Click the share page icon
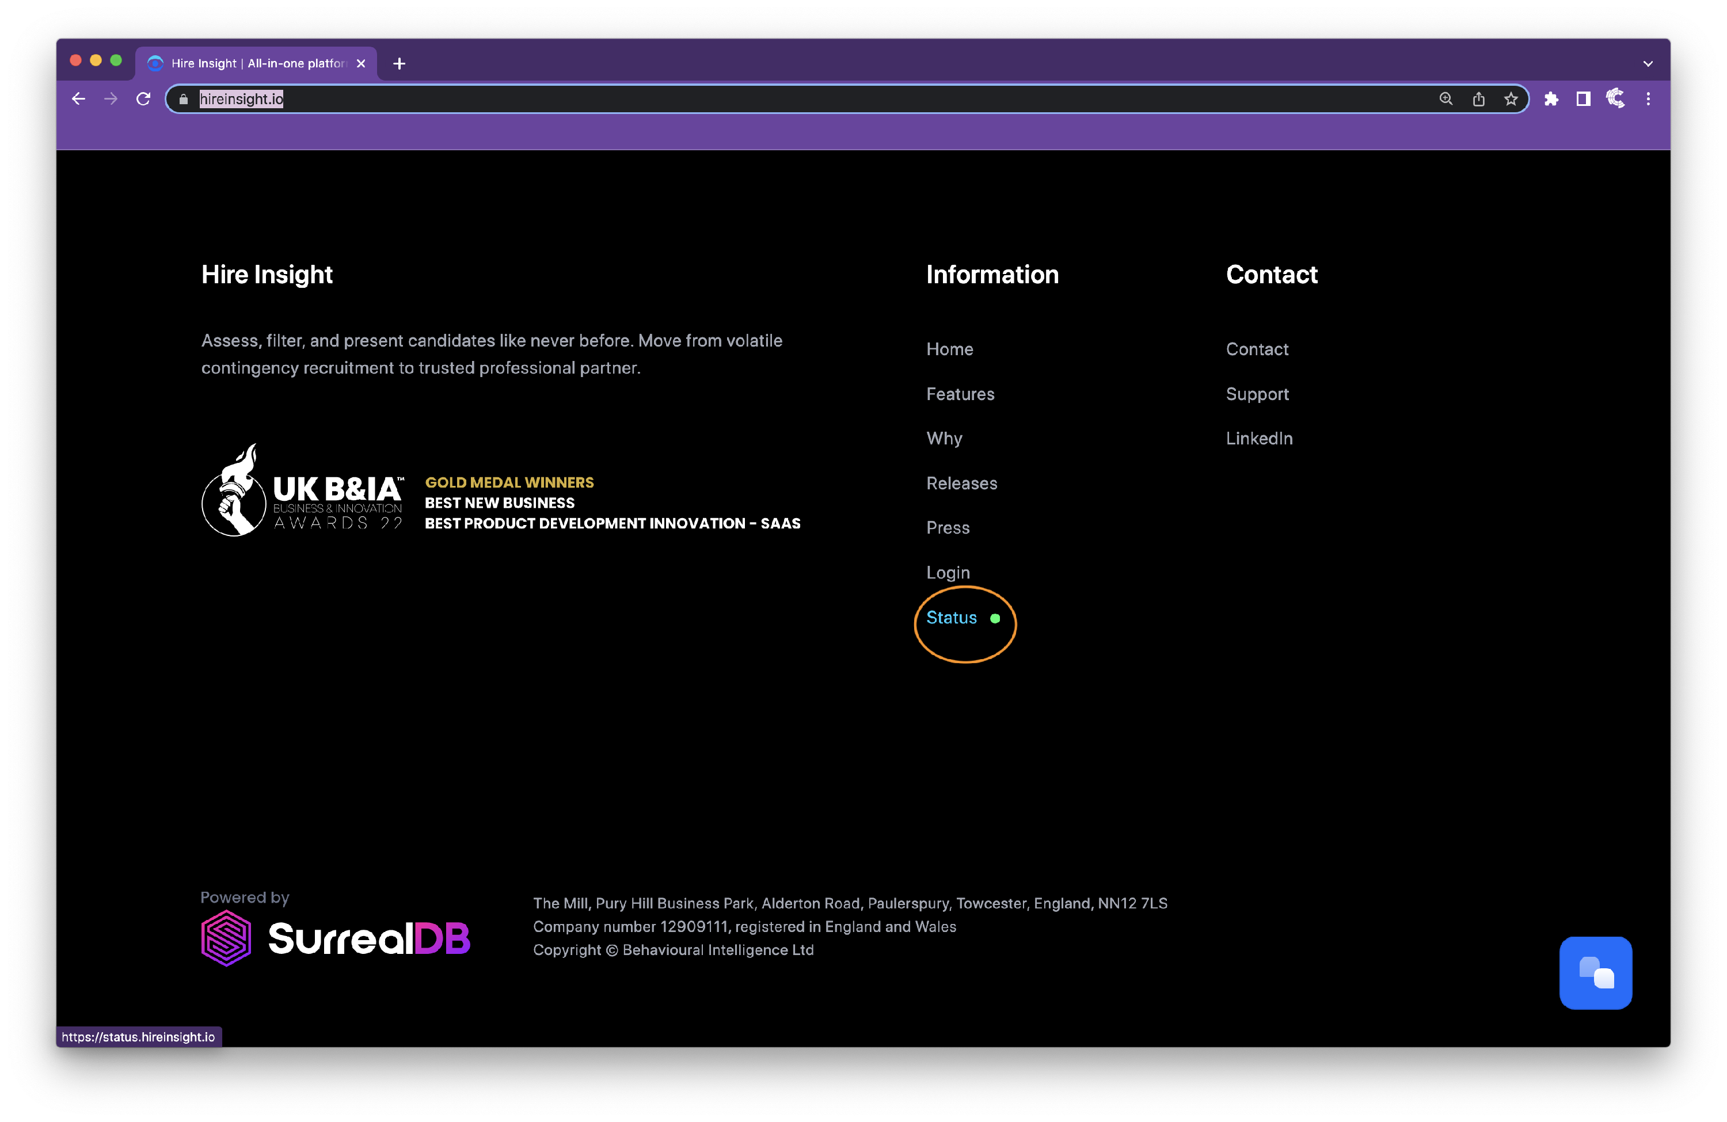This screenshot has height=1122, width=1727. (1478, 98)
